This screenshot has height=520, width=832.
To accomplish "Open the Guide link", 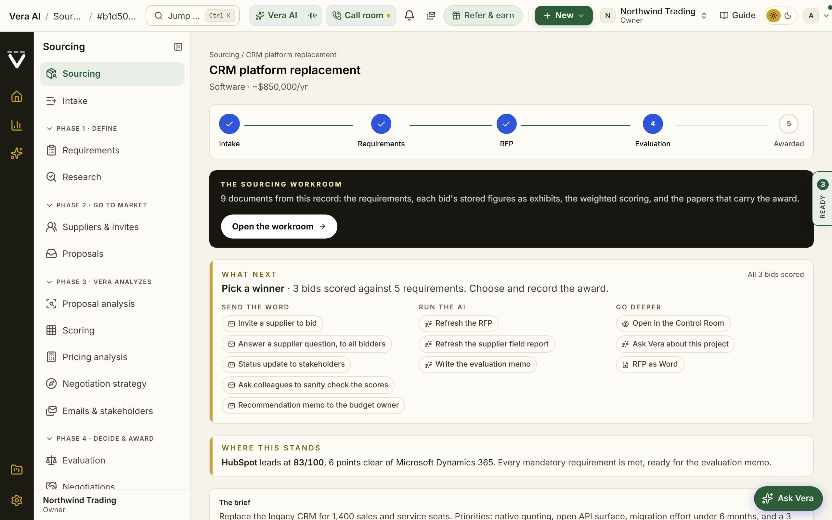I will [x=737, y=16].
